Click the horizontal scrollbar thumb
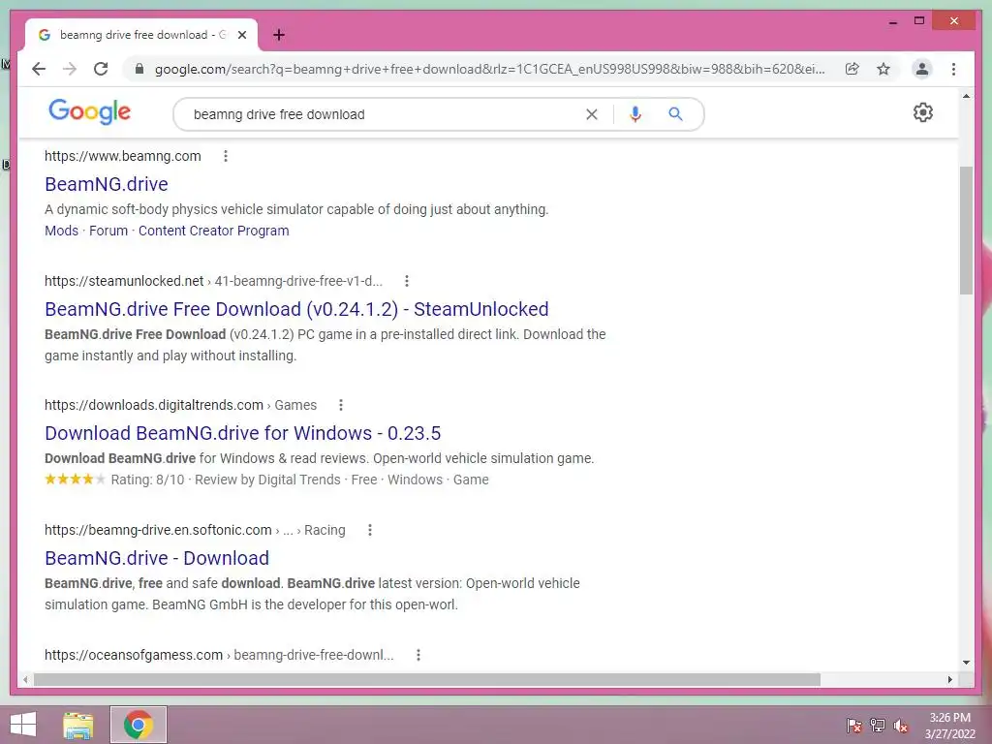The image size is (992, 744). [x=427, y=679]
